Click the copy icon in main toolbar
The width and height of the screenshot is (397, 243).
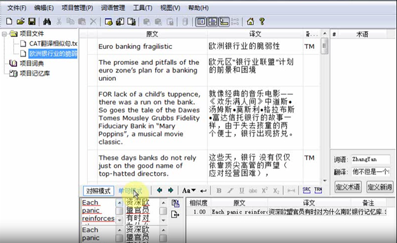(70, 22)
